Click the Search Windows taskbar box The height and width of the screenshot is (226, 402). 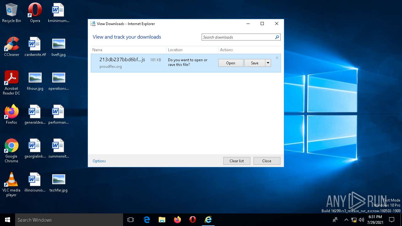[69, 220]
